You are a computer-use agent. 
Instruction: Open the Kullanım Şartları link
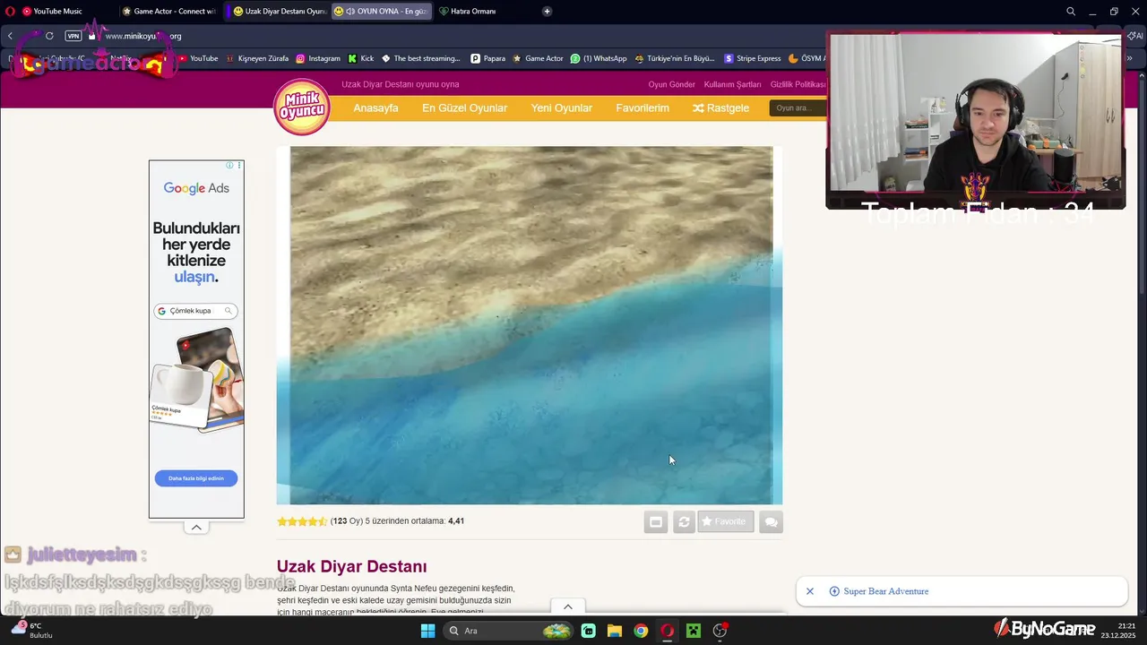732,84
